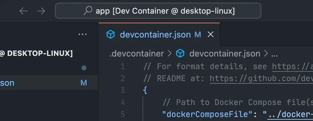Image resolution: width=313 pixels, height=121 pixels.
Task: Collapse the DESKTOP-LINUX explorer section header
Action: tap(49, 54)
